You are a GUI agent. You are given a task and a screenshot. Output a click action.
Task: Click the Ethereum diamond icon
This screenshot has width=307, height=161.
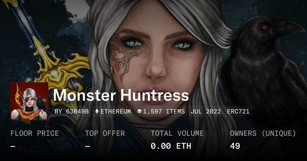[97, 111]
